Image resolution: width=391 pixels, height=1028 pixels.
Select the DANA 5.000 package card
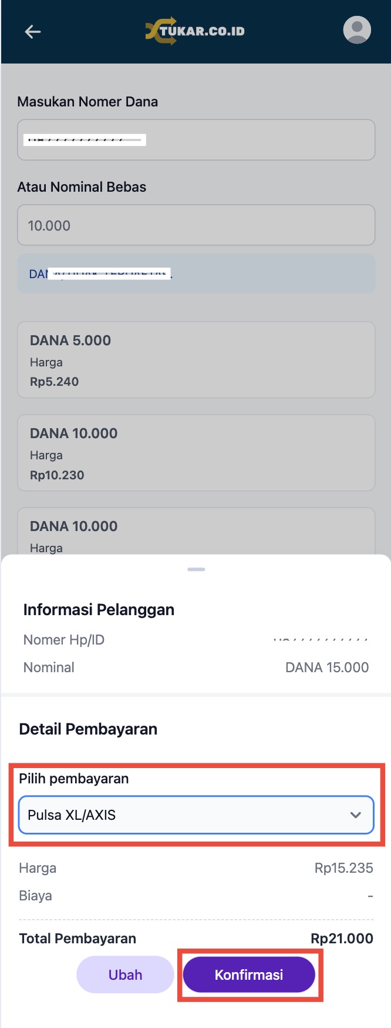click(196, 360)
